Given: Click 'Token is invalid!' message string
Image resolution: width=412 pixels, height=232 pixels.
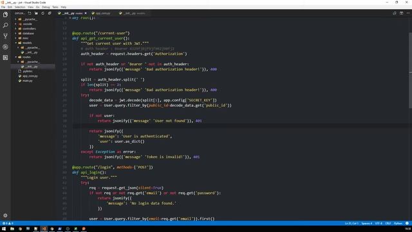Looking at the screenshot, I should [x=165, y=157].
